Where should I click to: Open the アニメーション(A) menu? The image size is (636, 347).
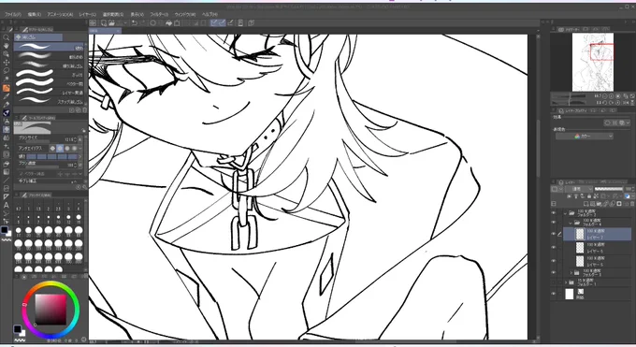pyautogui.click(x=60, y=14)
